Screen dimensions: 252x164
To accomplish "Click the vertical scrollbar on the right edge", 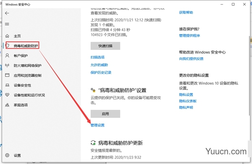I will pyautogui.click(x=249, y=76).
